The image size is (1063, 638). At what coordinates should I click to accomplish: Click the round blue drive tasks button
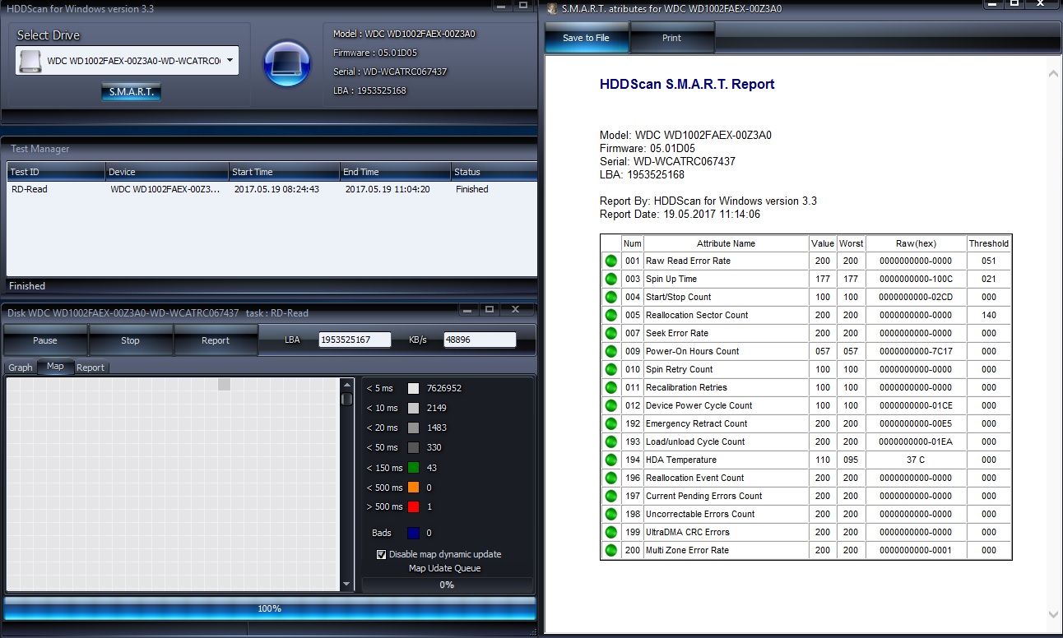[286, 63]
